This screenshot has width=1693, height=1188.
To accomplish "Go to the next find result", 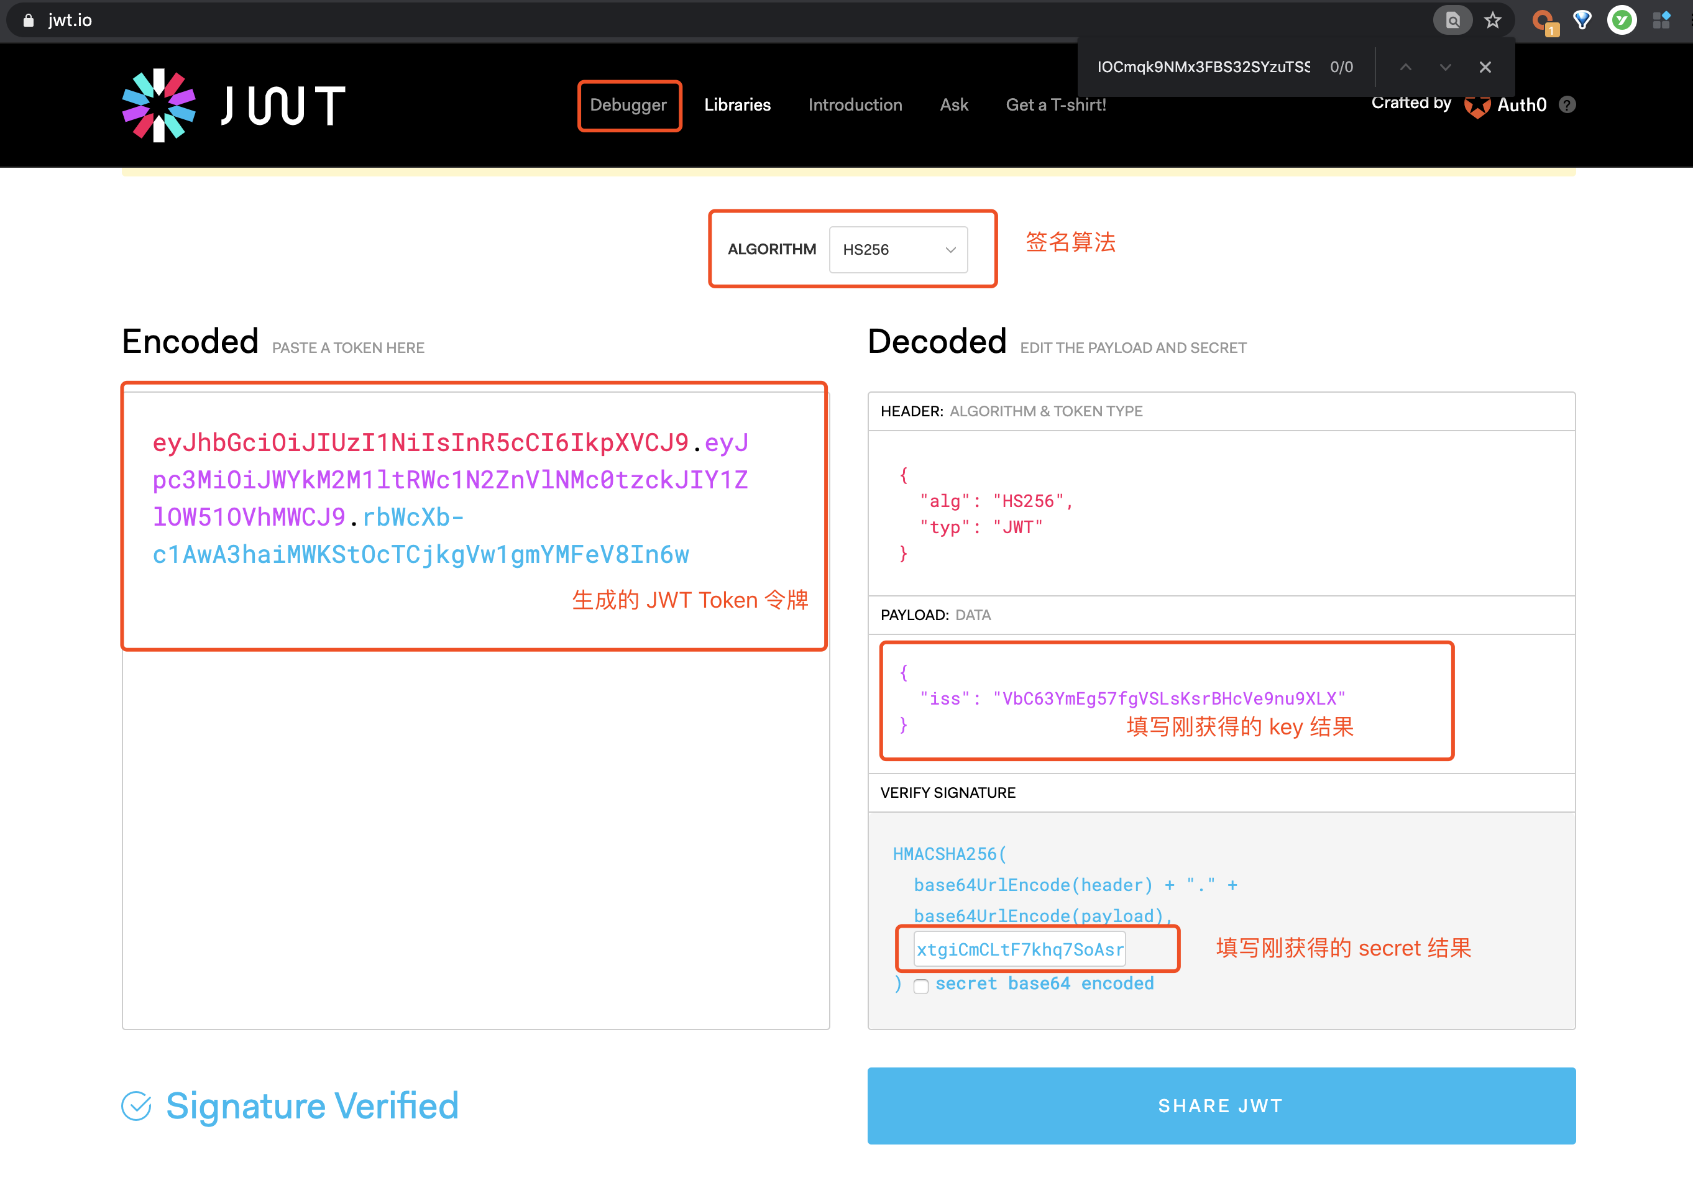I will pyautogui.click(x=1445, y=67).
